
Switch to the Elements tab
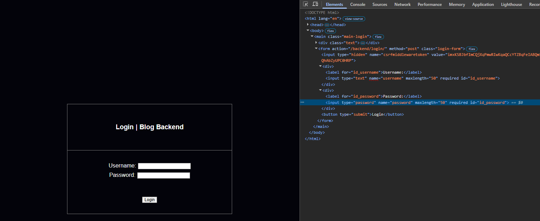click(x=334, y=5)
